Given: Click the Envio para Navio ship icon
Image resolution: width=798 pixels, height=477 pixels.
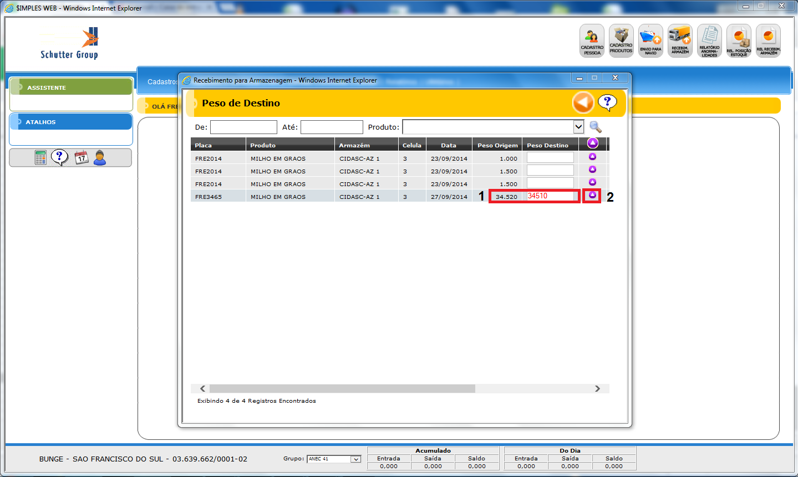Looking at the screenshot, I should point(650,40).
